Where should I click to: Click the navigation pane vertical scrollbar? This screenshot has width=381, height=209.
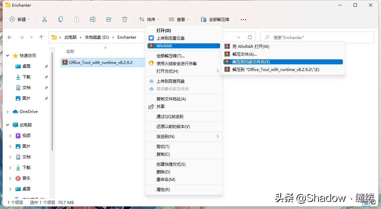pyautogui.click(x=52, y=102)
